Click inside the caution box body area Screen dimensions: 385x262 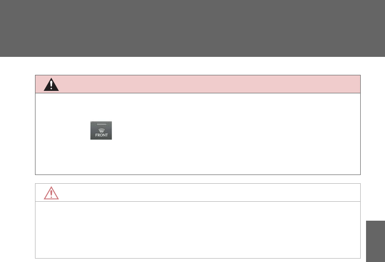[198, 230]
